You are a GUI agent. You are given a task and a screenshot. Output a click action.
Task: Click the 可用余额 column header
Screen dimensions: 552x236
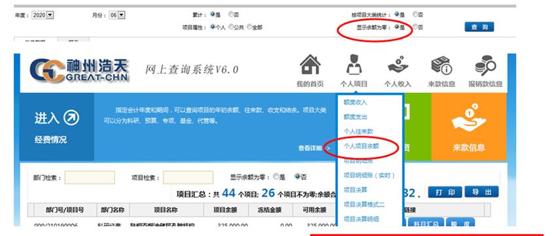pyautogui.click(x=314, y=210)
